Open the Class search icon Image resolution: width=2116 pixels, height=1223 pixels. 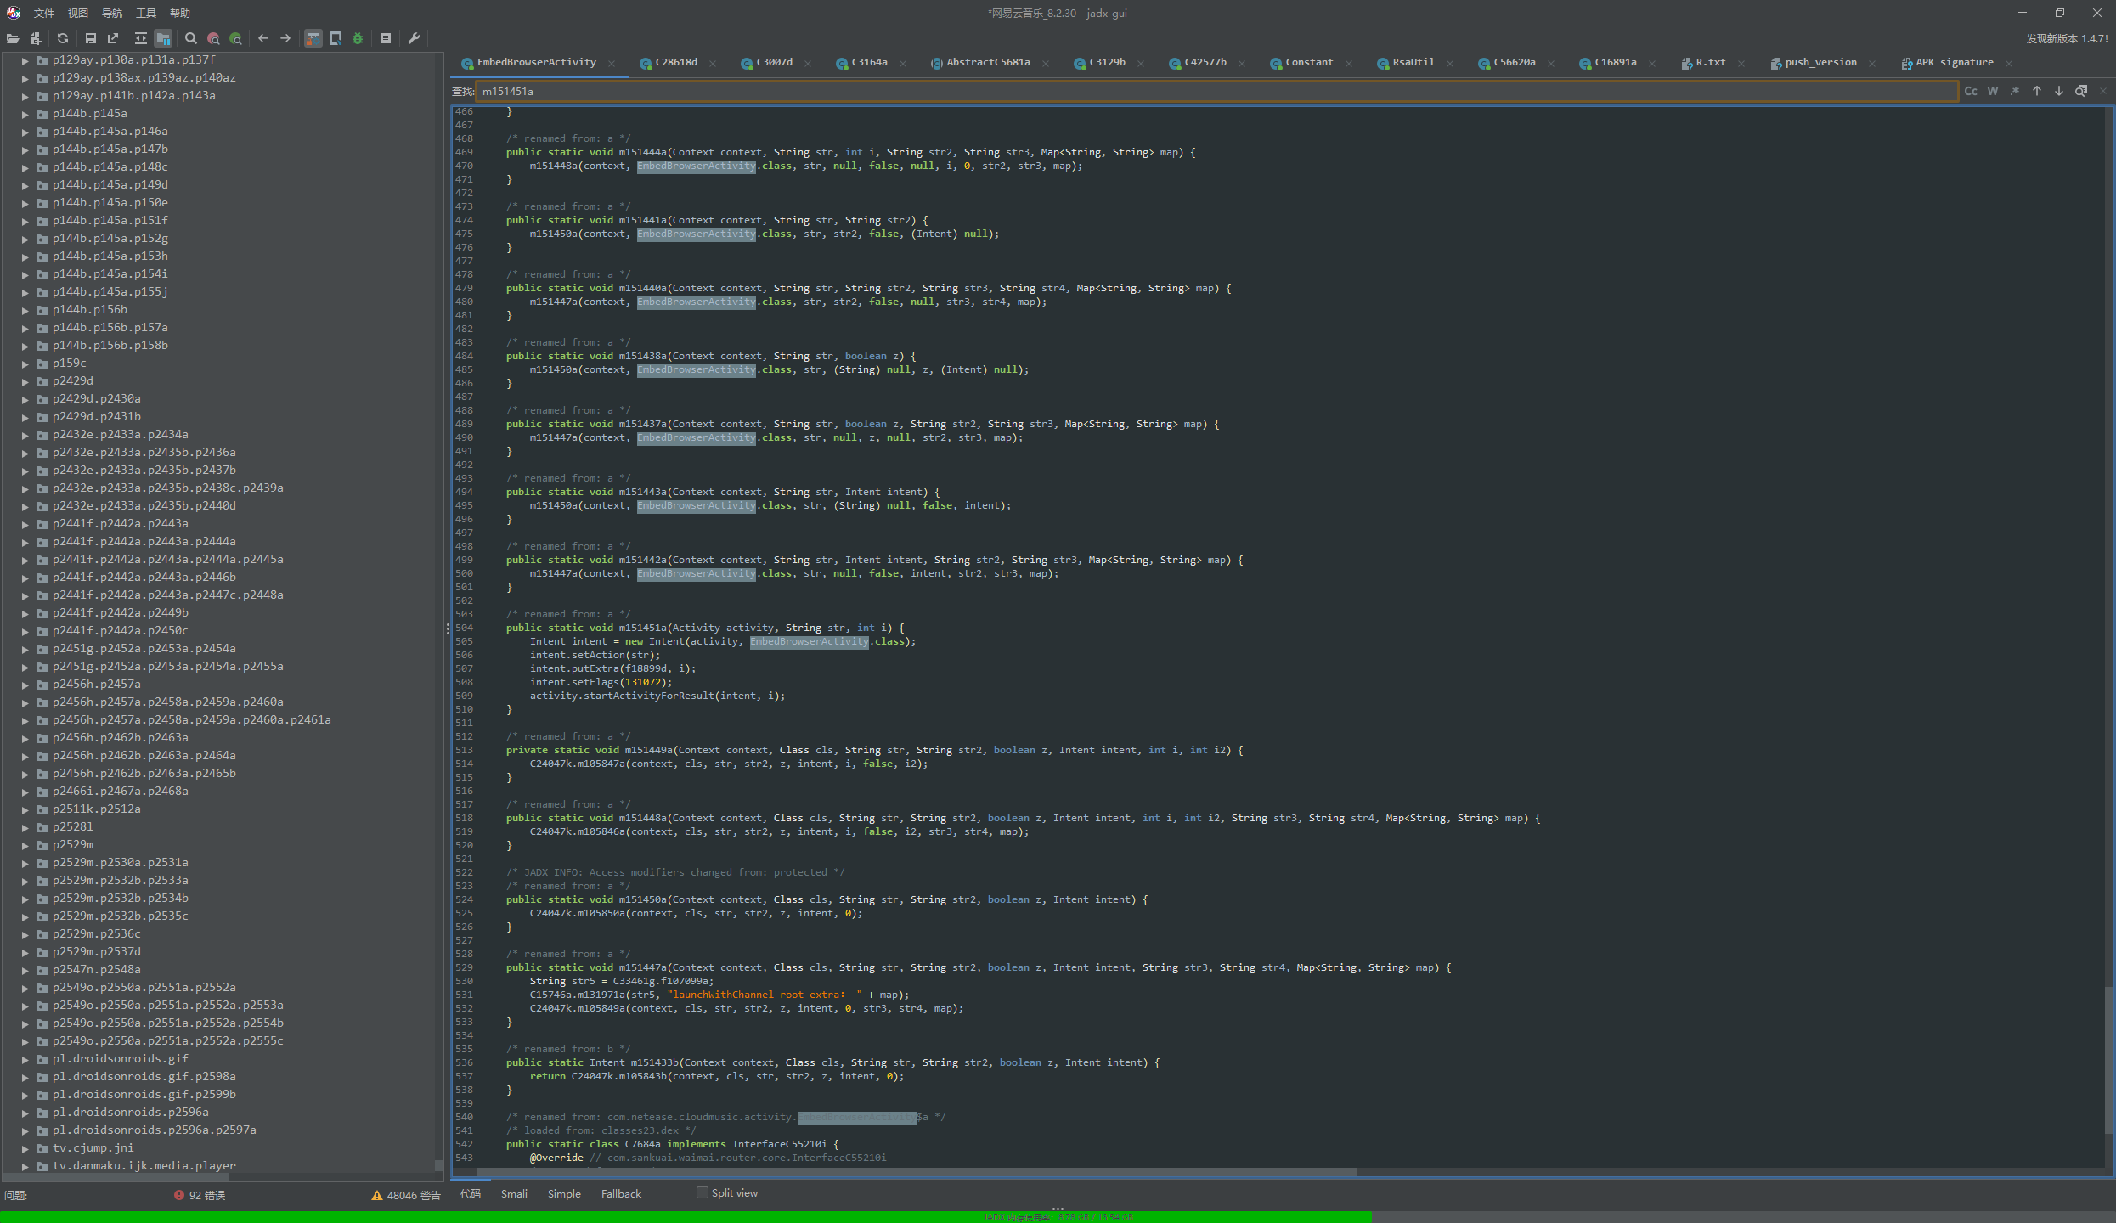pyautogui.click(x=213, y=38)
